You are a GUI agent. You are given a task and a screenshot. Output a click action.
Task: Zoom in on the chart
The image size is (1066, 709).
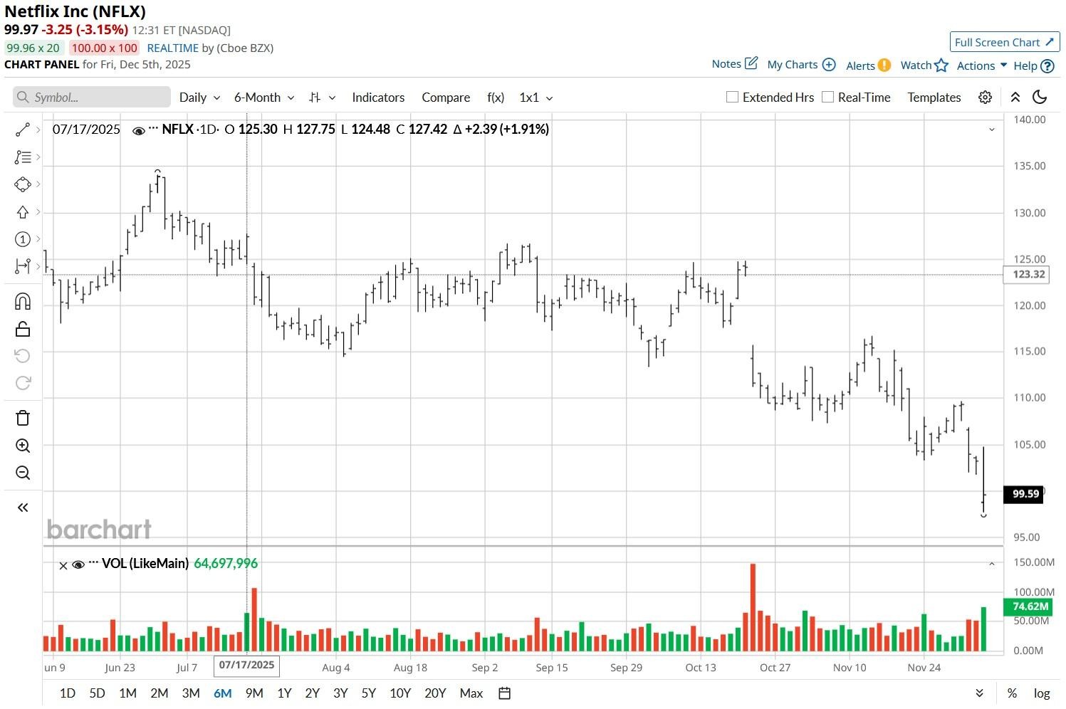coord(23,446)
